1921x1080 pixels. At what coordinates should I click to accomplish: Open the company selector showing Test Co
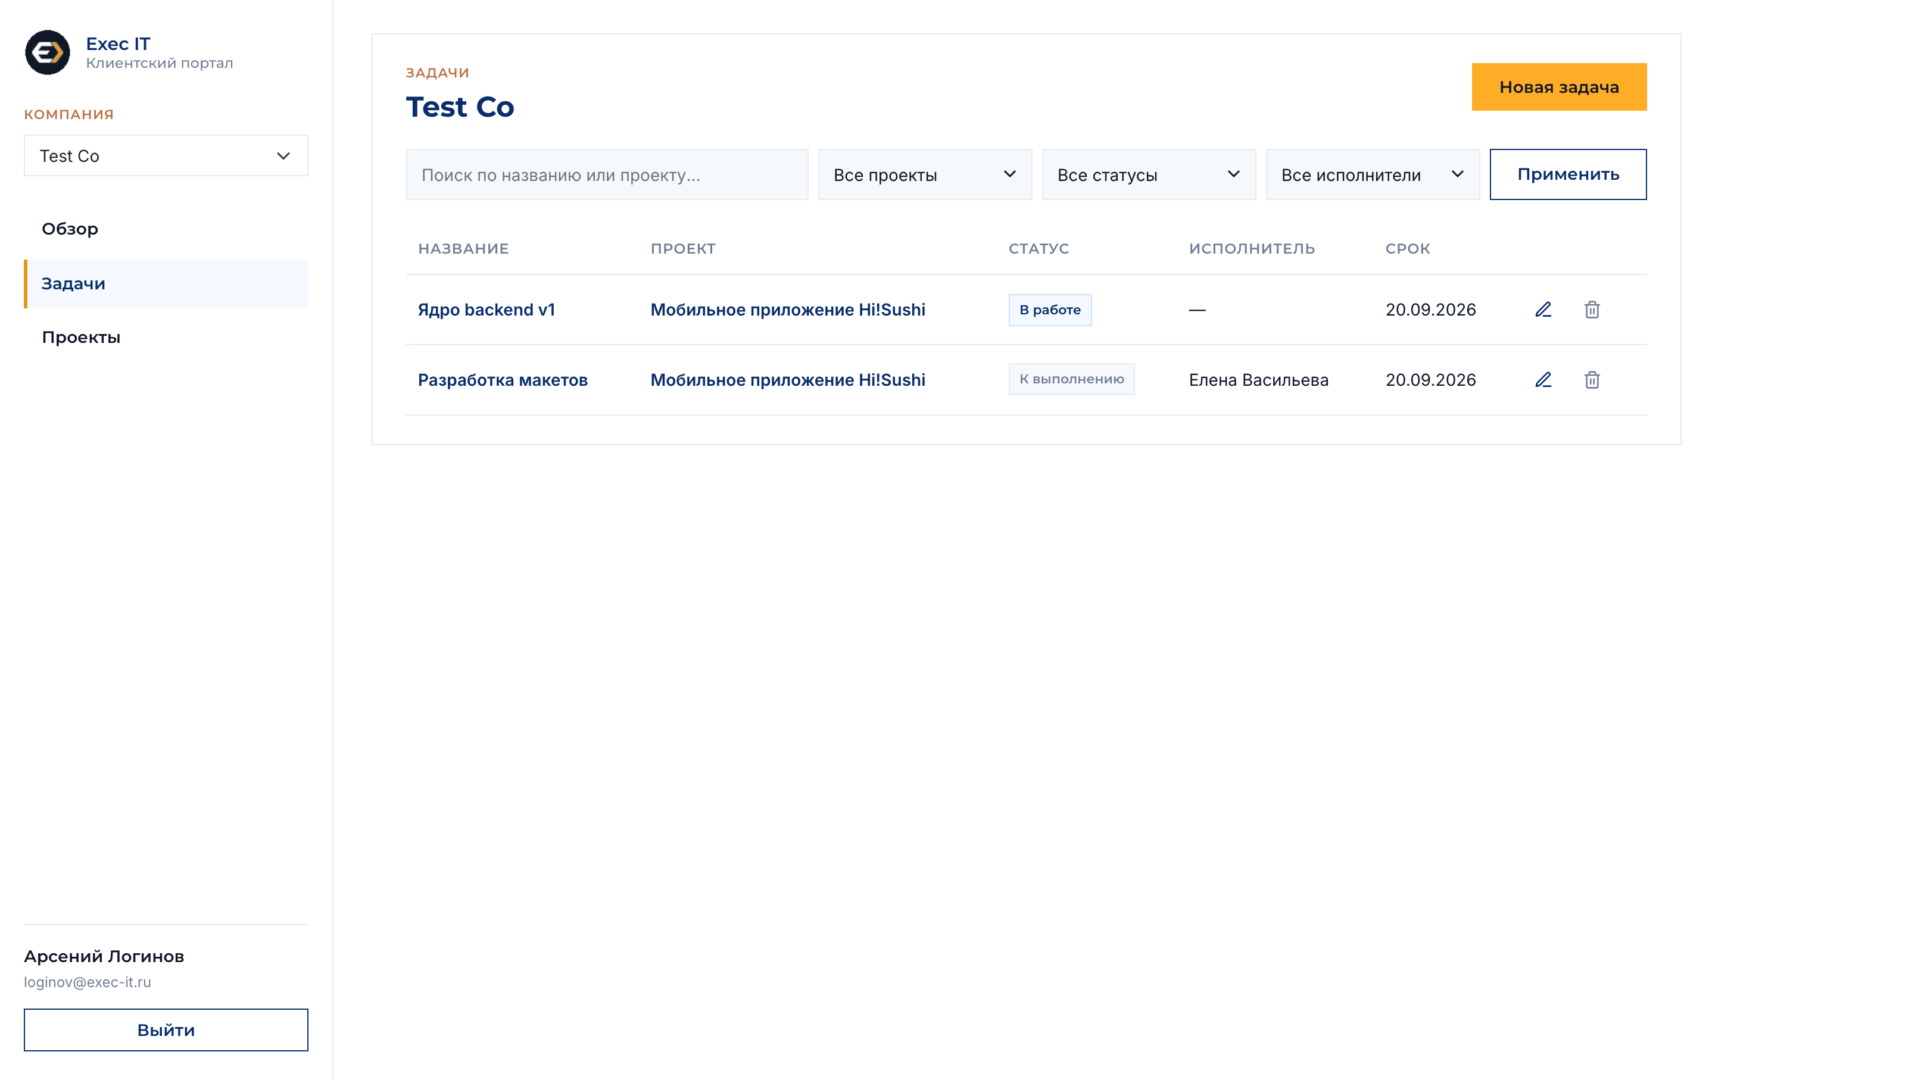166,156
